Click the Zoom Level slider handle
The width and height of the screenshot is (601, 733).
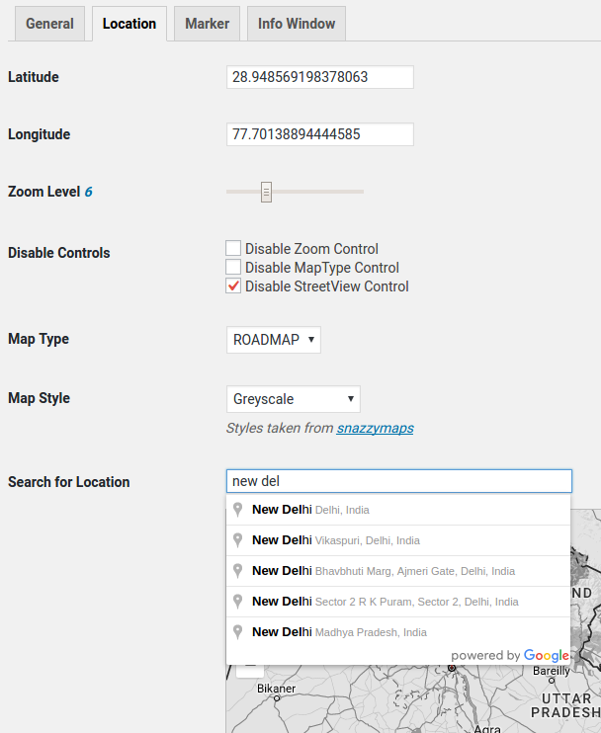point(266,192)
